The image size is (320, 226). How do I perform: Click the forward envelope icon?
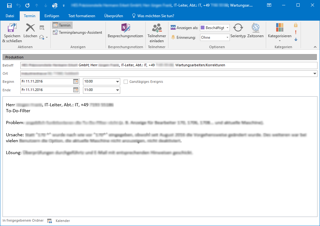pos(42,37)
